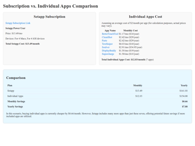Screen dimensions: 195x146
Task: Click the '$1.58/mo ($19/year)' cost cell
Action: (x=129, y=50)
